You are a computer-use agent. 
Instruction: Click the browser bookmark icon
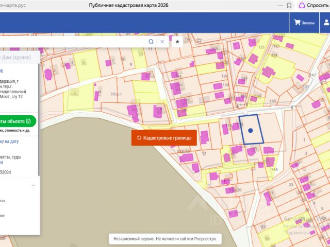click(289, 6)
